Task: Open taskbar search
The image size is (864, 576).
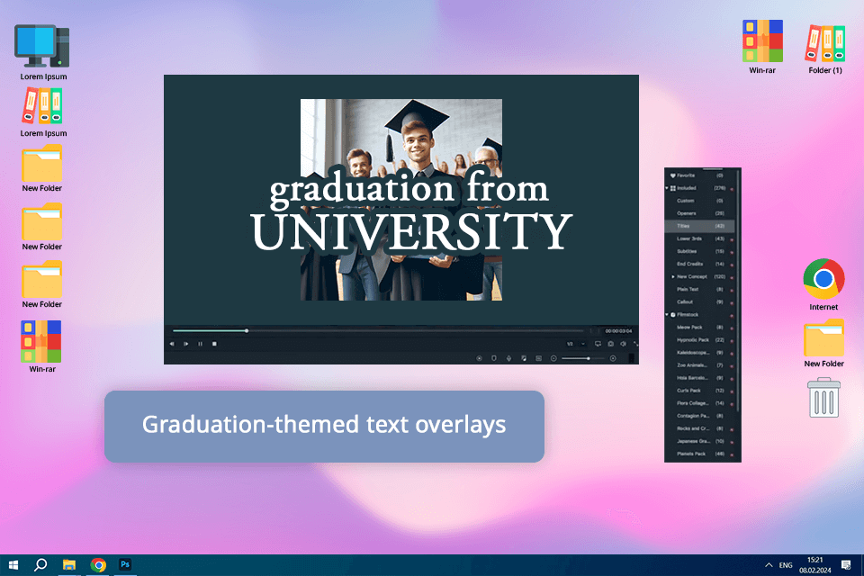Action: click(x=40, y=565)
